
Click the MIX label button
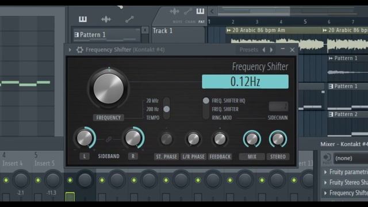click(x=252, y=157)
